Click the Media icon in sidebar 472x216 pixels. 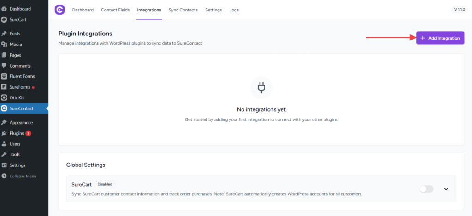(4, 45)
